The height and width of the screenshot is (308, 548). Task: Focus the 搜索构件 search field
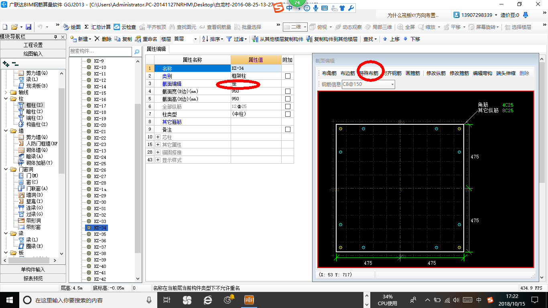click(100, 51)
